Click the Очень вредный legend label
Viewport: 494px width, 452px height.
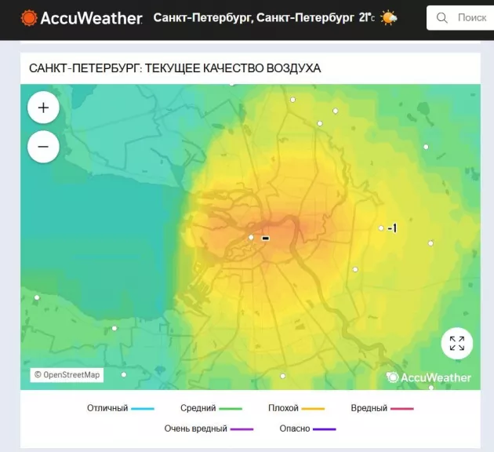pyautogui.click(x=196, y=428)
